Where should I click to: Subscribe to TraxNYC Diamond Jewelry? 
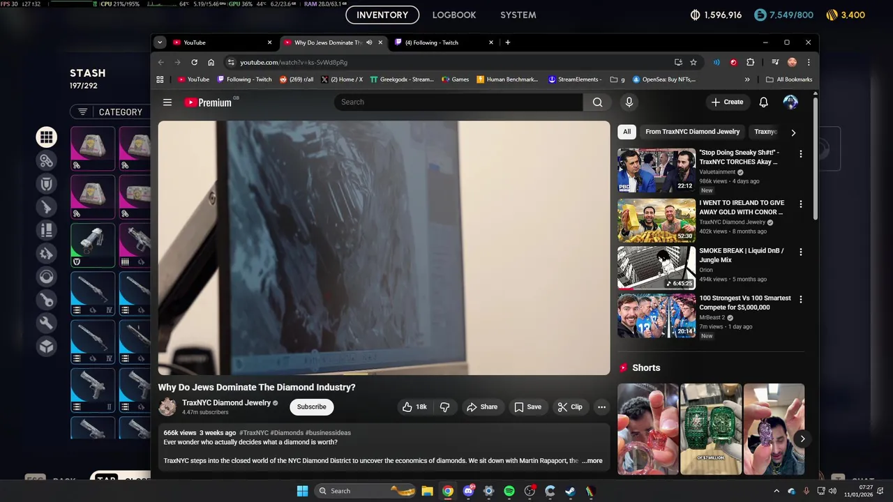point(311,407)
